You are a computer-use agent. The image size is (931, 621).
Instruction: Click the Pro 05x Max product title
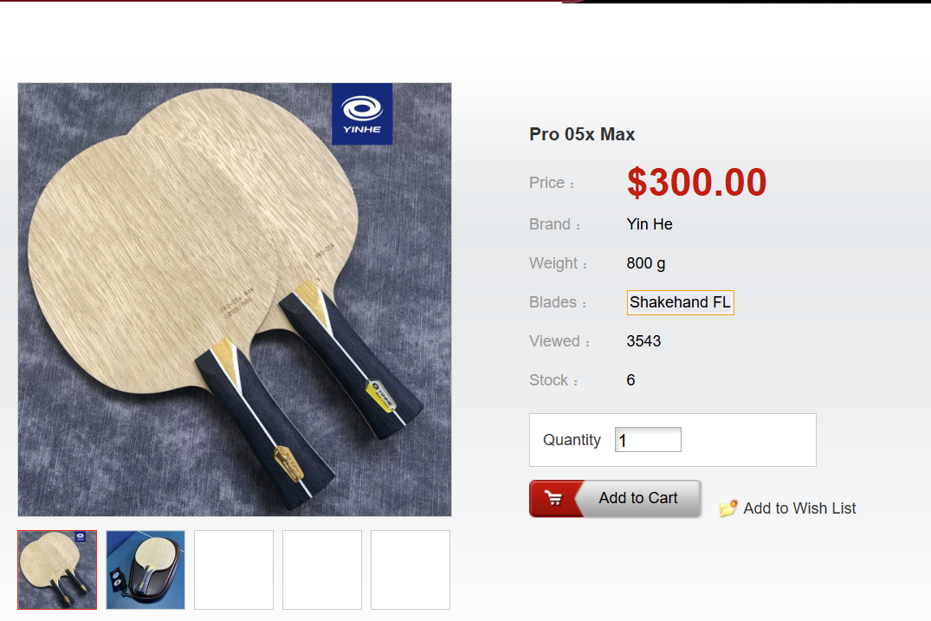pyautogui.click(x=582, y=134)
